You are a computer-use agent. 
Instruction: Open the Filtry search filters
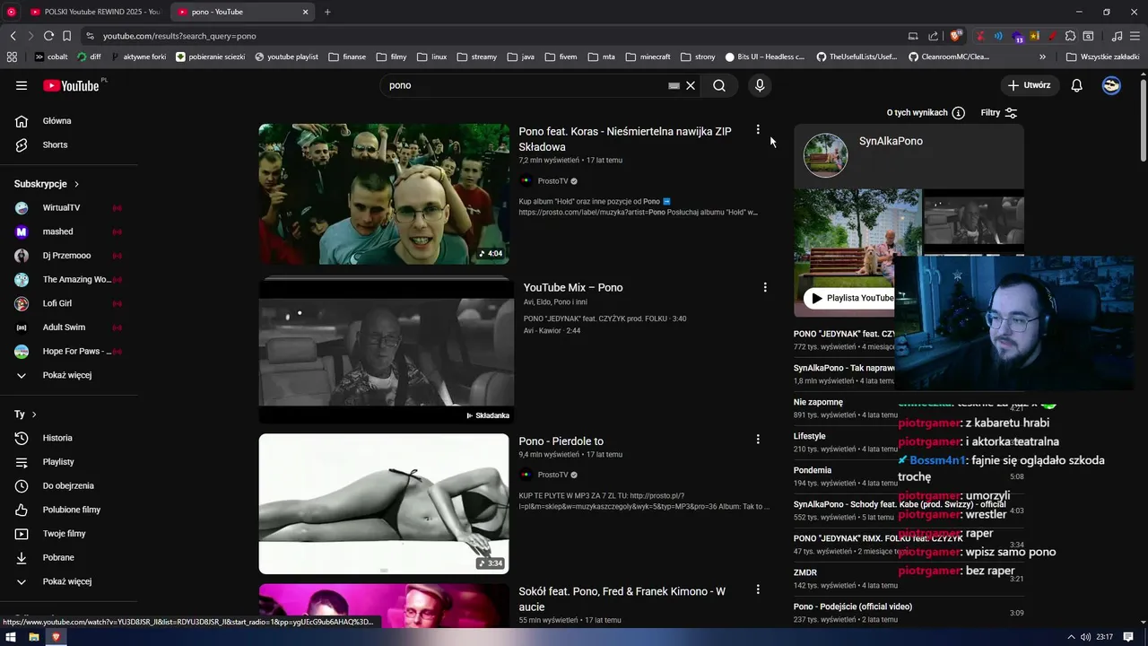point(999,113)
